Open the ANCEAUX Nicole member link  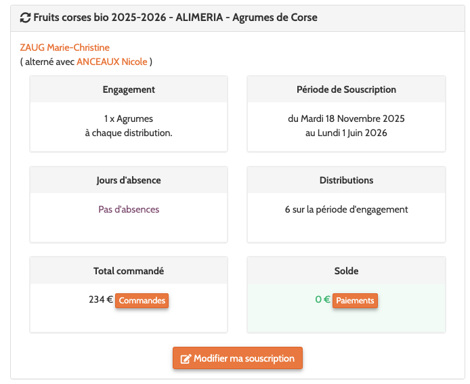[112, 62]
